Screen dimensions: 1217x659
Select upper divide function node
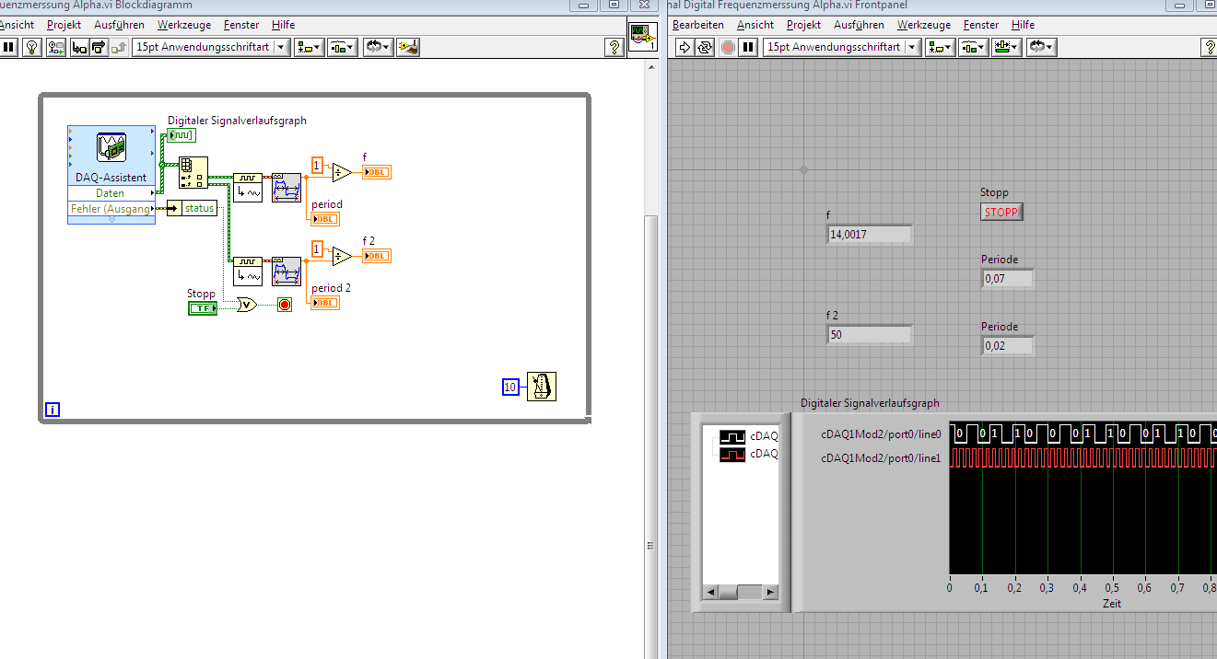[342, 172]
